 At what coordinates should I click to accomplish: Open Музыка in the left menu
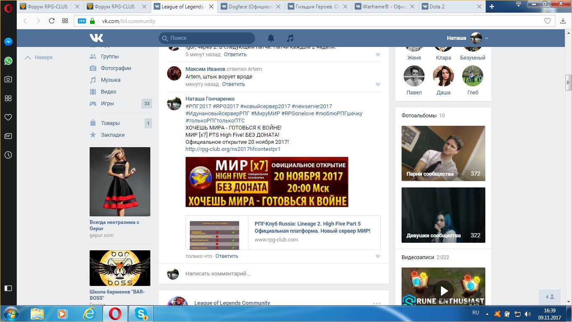[111, 80]
